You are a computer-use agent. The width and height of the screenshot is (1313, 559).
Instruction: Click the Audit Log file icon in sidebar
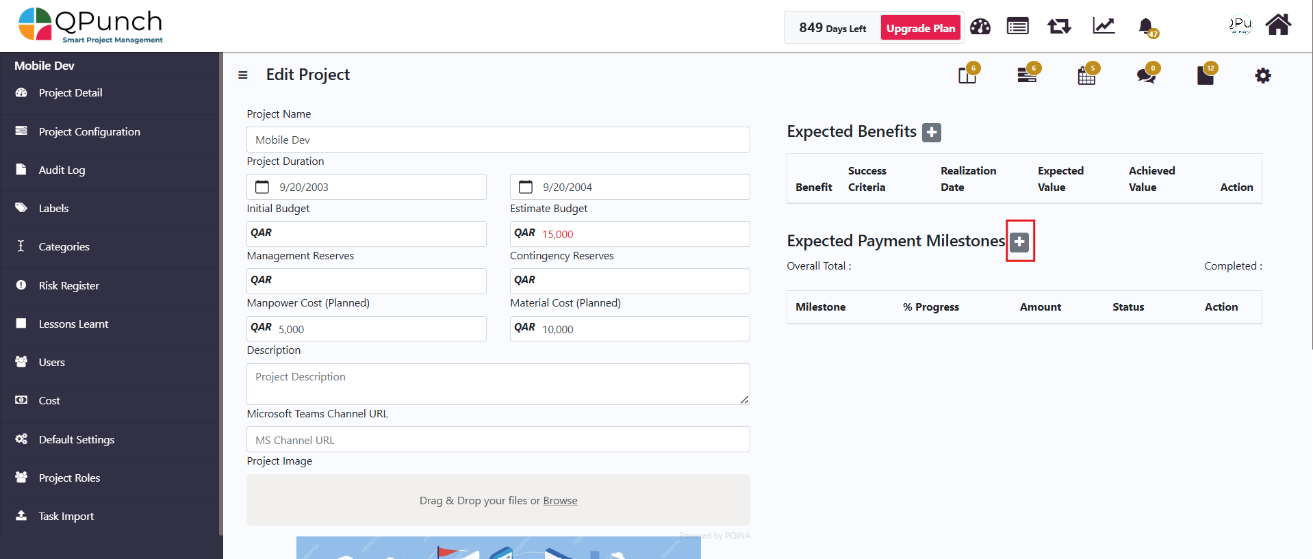pos(21,169)
